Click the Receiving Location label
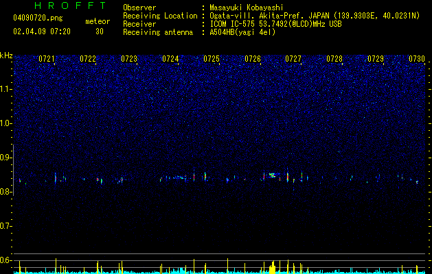 160,16
